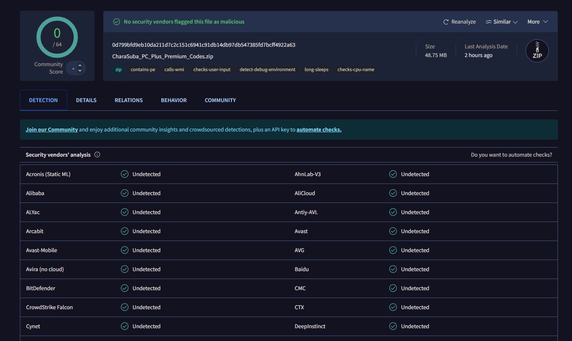Click the Cynet result check icon
The width and height of the screenshot is (572, 341).
tap(125, 326)
